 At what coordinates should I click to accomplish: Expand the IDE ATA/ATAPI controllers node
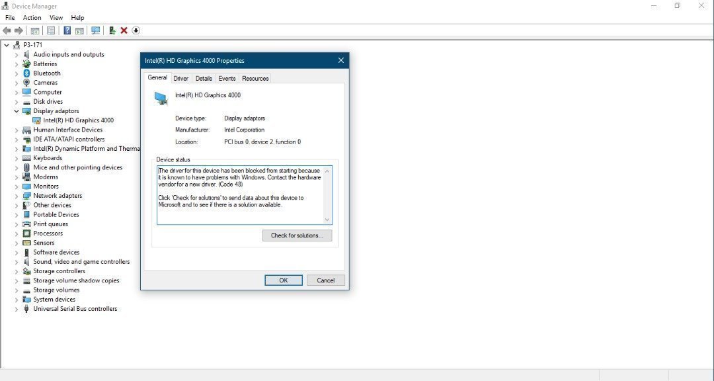coord(17,139)
